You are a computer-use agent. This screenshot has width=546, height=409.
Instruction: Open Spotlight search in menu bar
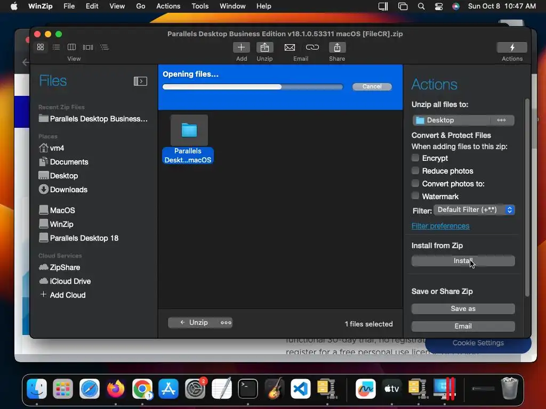[421, 6]
